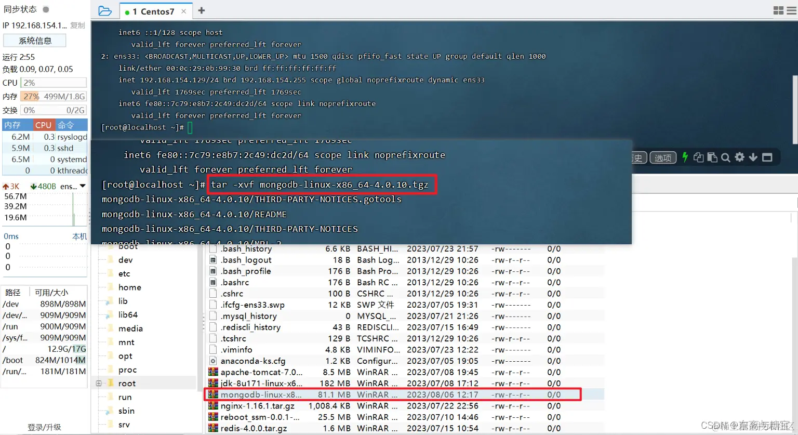Click the file icon of .bash_profile
Image resolution: width=798 pixels, height=435 pixels.
point(213,271)
